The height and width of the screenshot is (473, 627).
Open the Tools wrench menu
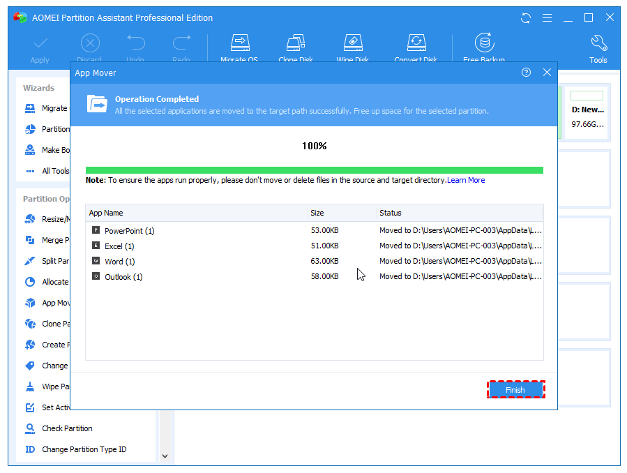598,50
